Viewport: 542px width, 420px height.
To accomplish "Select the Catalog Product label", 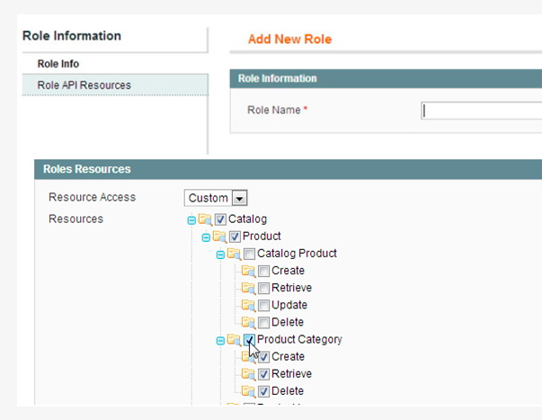I will pyautogui.click(x=297, y=254).
